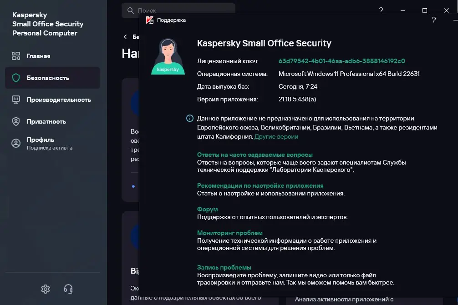
Task: Select Производительность in the sidebar
Action: tap(59, 100)
